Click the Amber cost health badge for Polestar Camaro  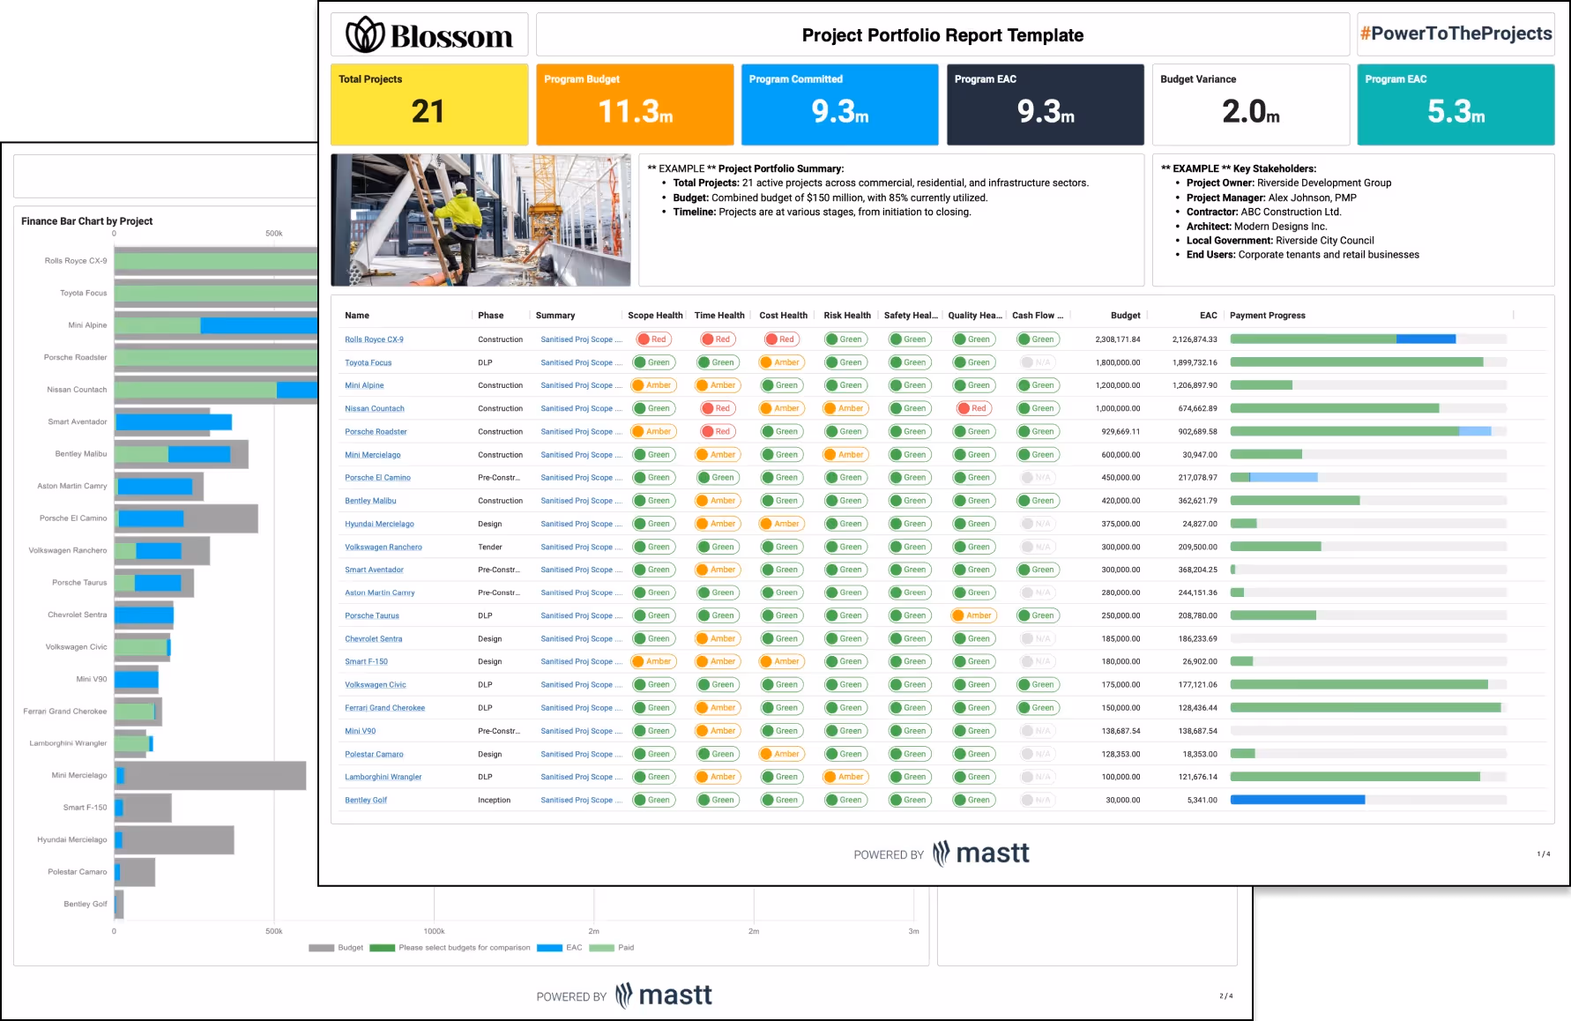(781, 754)
